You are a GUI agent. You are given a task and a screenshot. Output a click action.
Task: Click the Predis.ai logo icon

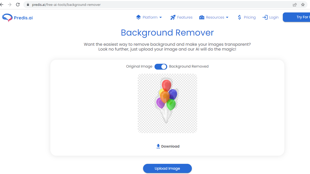coord(7,18)
